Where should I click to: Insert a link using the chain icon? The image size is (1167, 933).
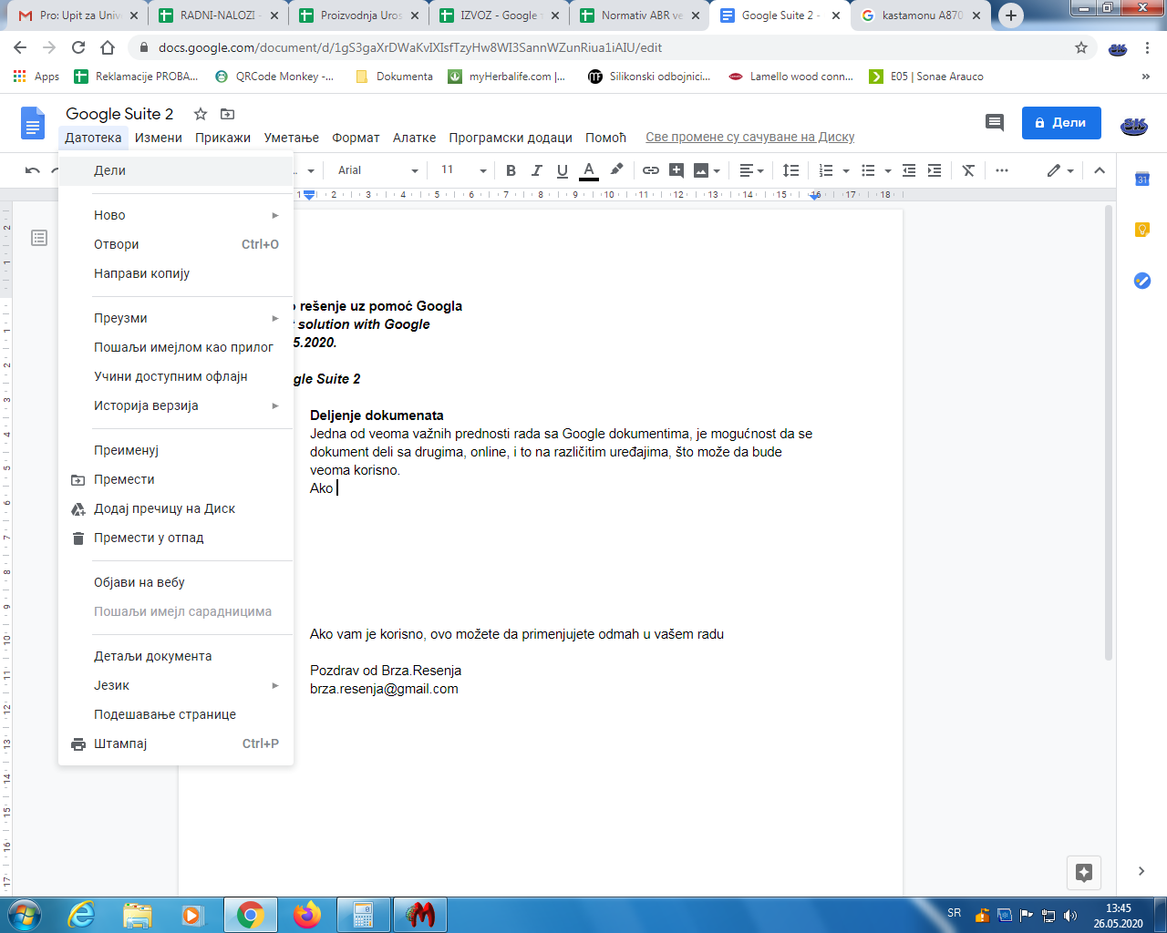point(651,170)
